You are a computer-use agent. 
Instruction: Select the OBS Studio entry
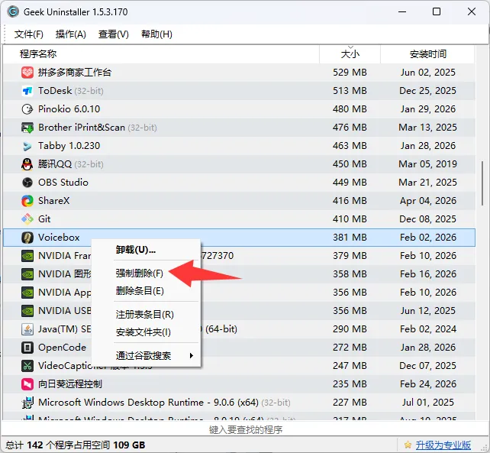click(63, 183)
